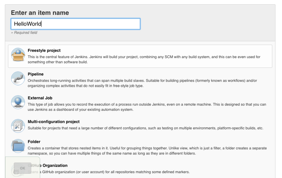Focus the item name input field
282x178 pixels.
coord(75,24)
